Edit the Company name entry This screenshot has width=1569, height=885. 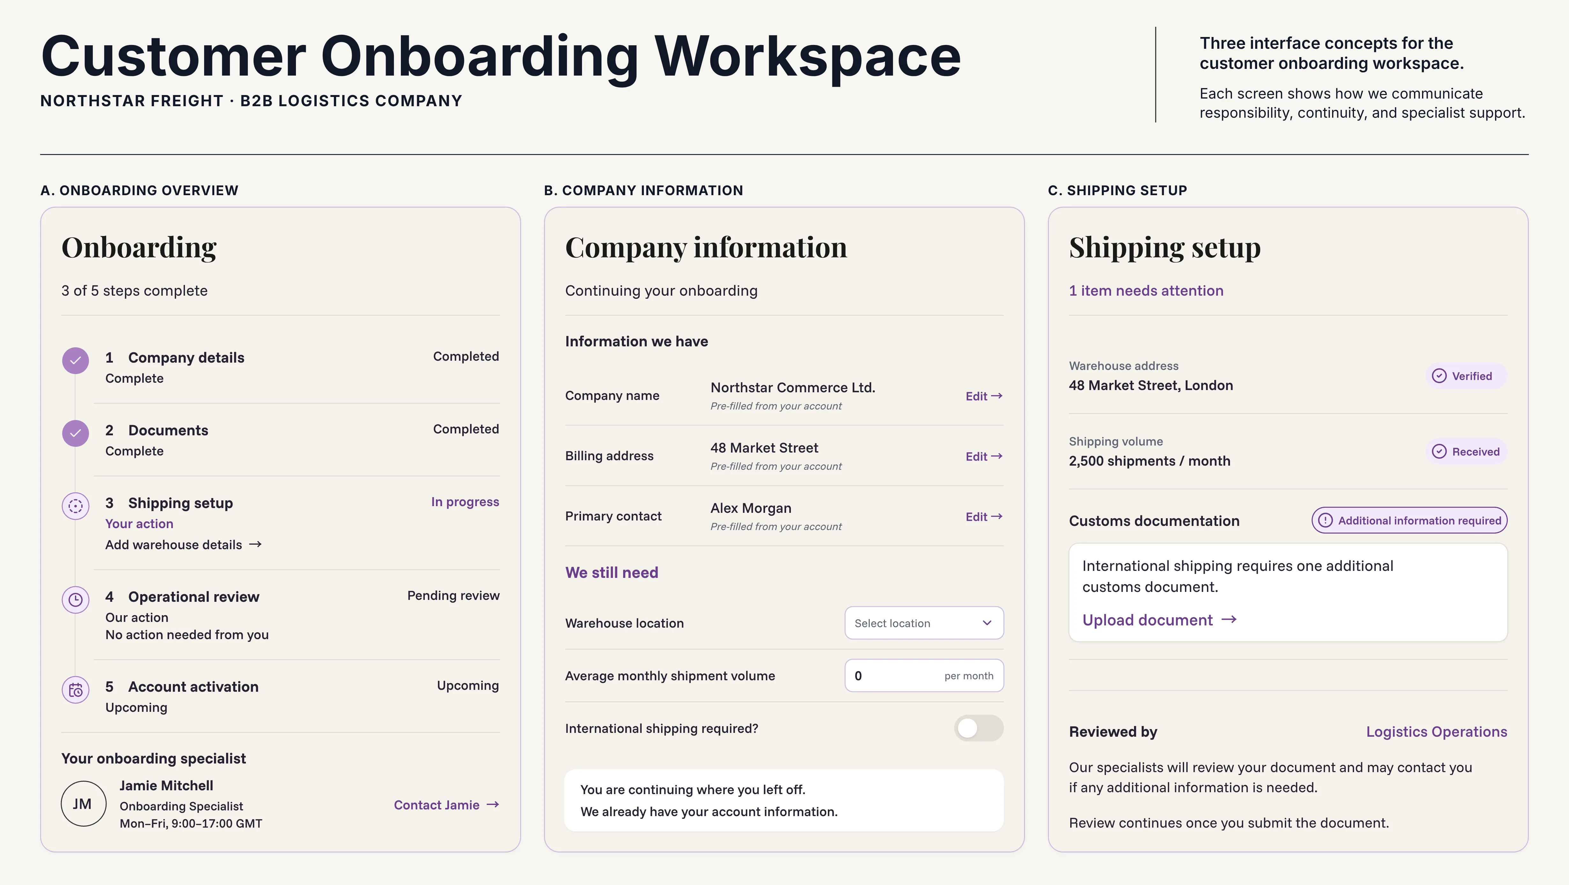984,396
